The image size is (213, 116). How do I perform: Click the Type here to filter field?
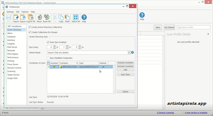(193, 27)
